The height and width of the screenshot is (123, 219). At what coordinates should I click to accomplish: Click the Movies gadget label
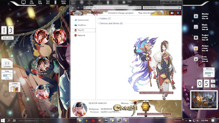(205, 14)
